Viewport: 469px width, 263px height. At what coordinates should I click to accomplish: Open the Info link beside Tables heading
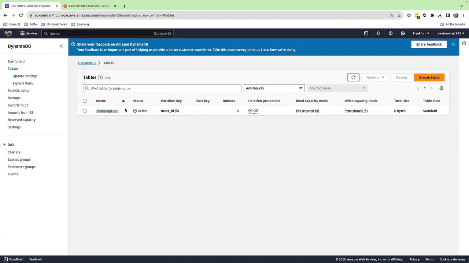tap(107, 78)
